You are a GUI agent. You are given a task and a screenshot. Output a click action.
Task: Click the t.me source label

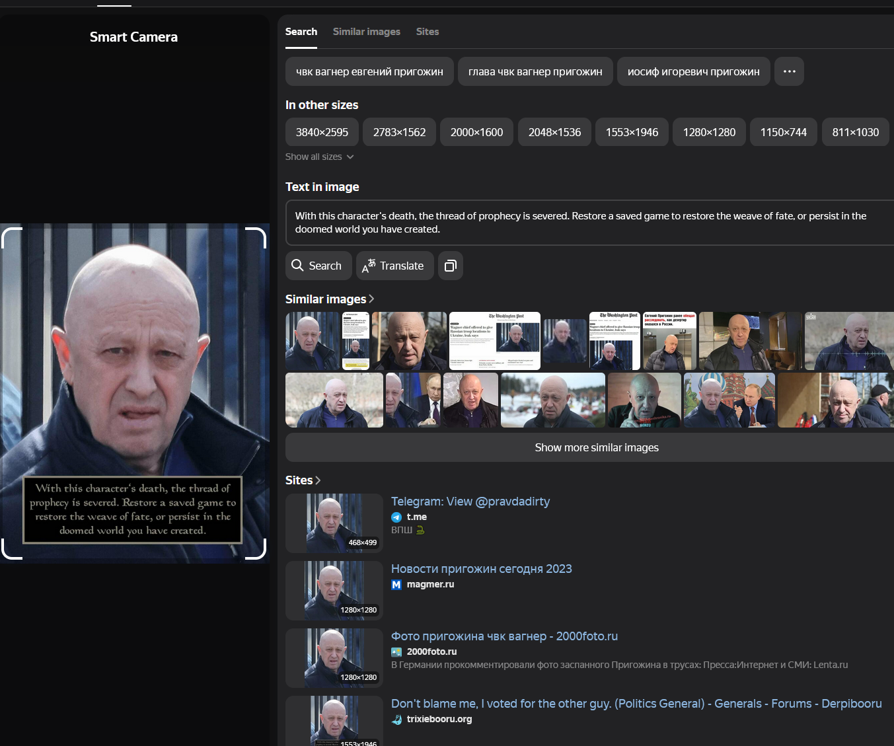pyautogui.click(x=416, y=517)
